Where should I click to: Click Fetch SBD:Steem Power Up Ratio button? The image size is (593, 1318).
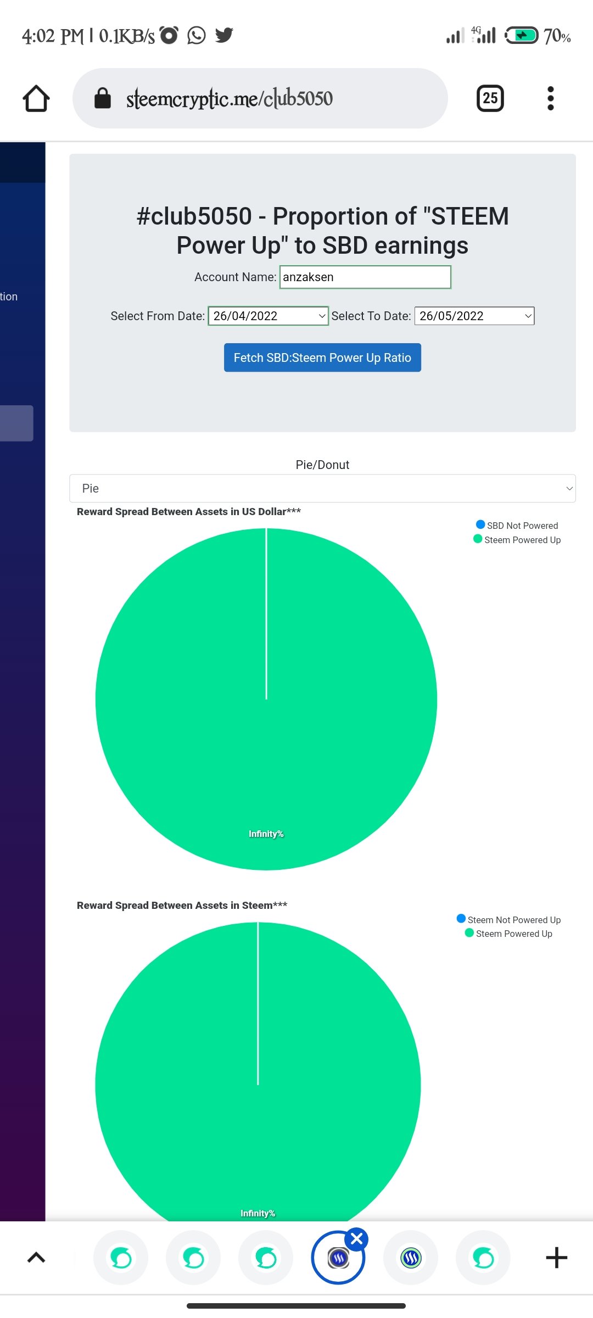tap(322, 358)
